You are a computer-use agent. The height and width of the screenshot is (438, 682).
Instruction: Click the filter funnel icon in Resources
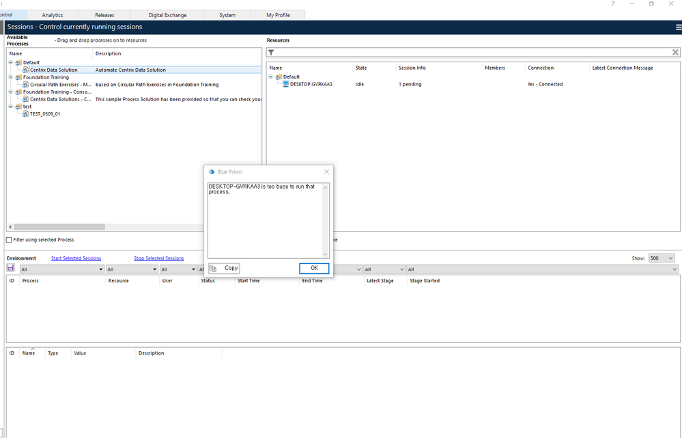coord(271,52)
